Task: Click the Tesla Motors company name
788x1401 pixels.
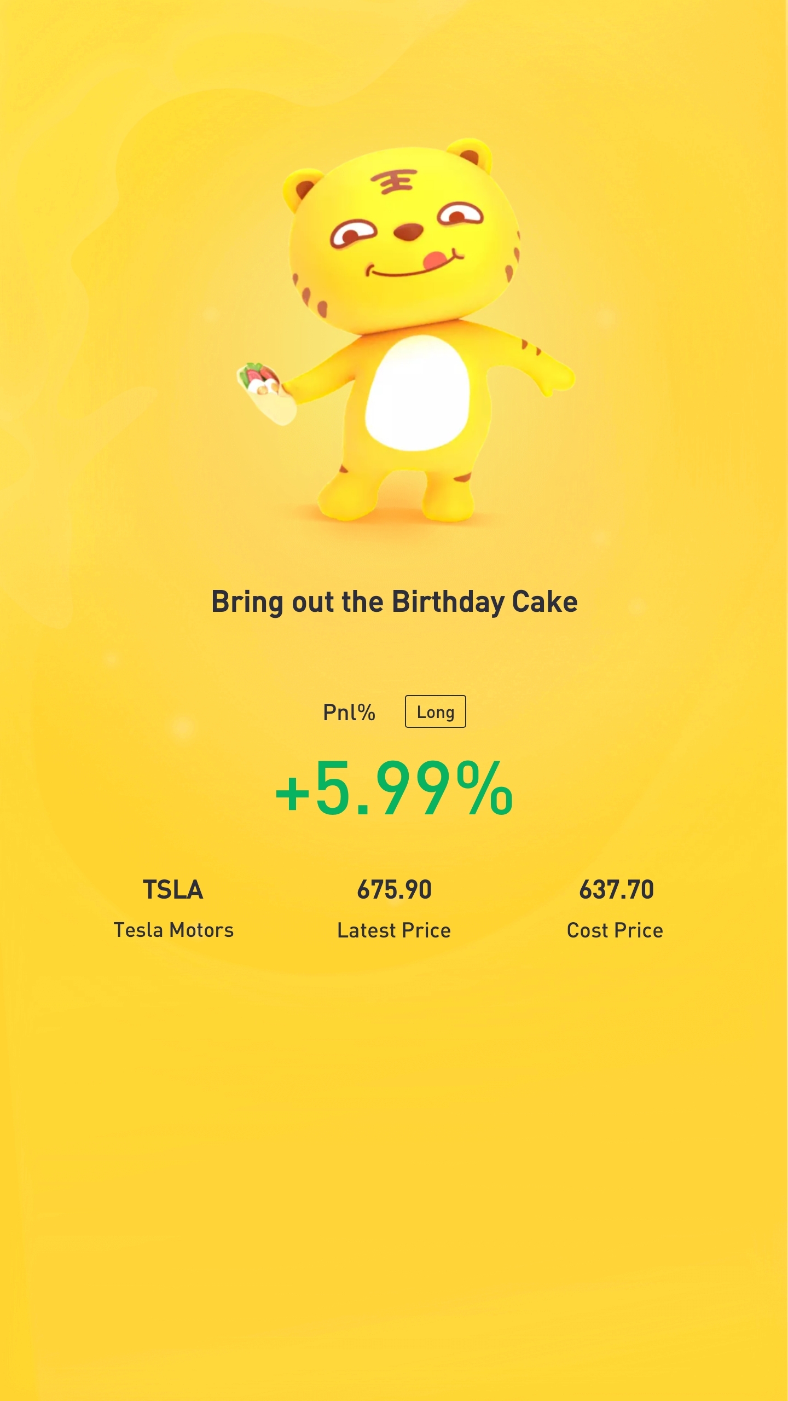Action: coord(173,930)
